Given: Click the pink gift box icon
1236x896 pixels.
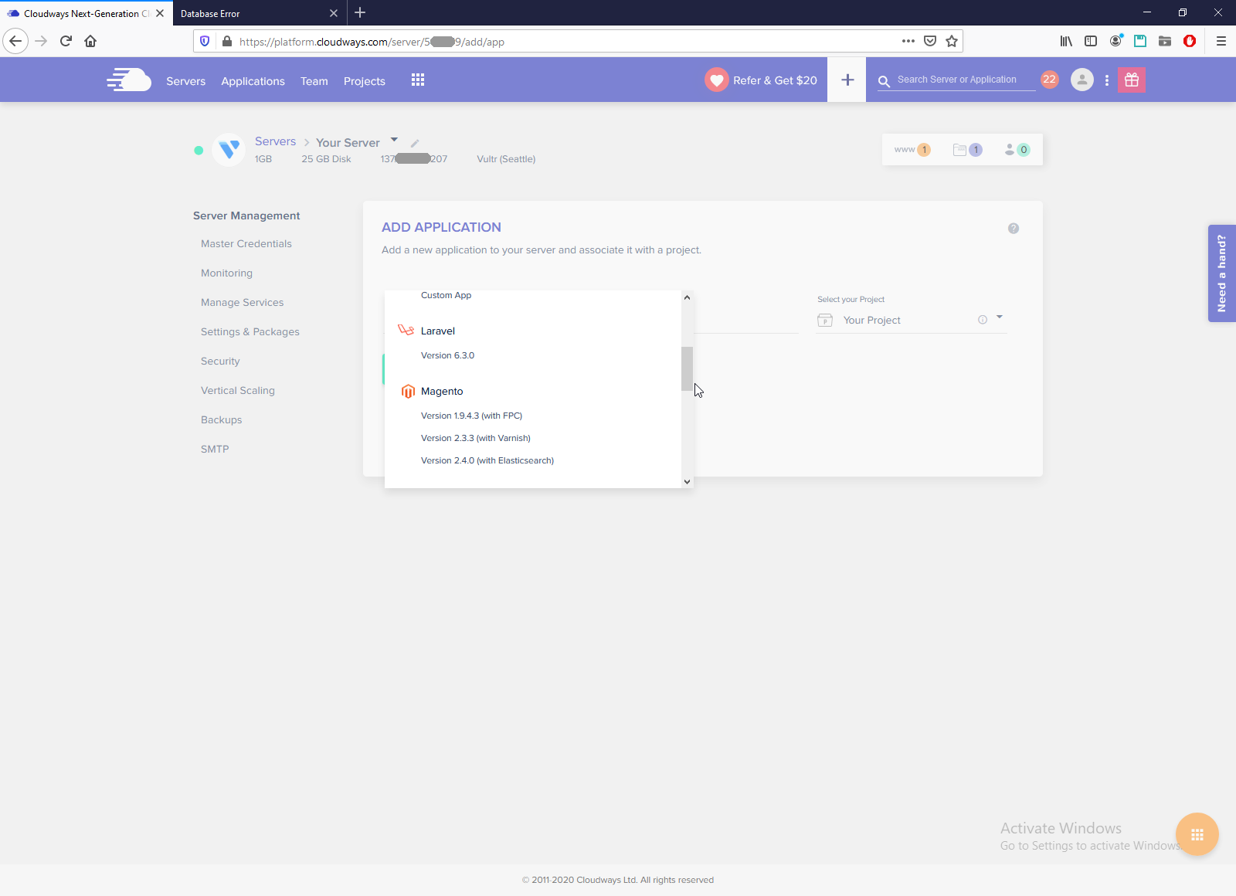Looking at the screenshot, I should pos(1132,80).
